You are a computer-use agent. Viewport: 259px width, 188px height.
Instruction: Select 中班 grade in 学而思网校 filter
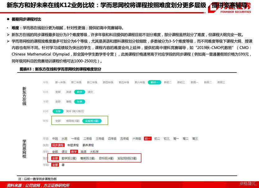point(55,139)
